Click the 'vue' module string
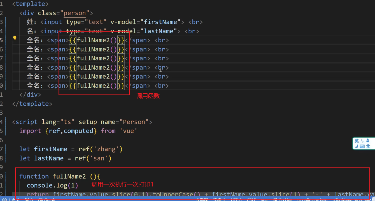The width and height of the screenshot is (375, 201). pos(128,131)
